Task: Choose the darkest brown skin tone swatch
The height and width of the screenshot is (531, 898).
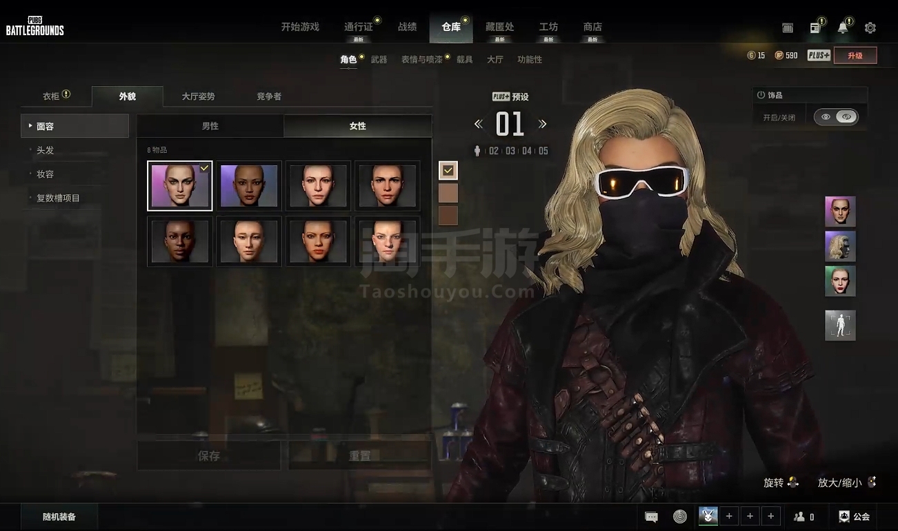Action: coord(448,216)
